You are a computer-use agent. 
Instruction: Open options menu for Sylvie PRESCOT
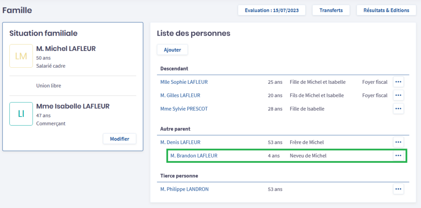click(x=398, y=109)
